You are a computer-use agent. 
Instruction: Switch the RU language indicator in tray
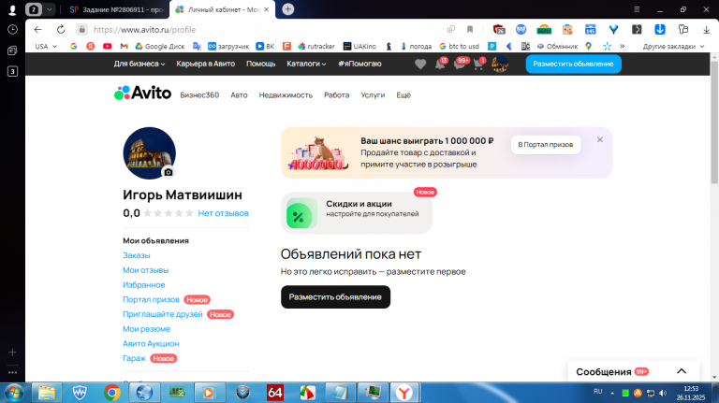[x=597, y=392]
